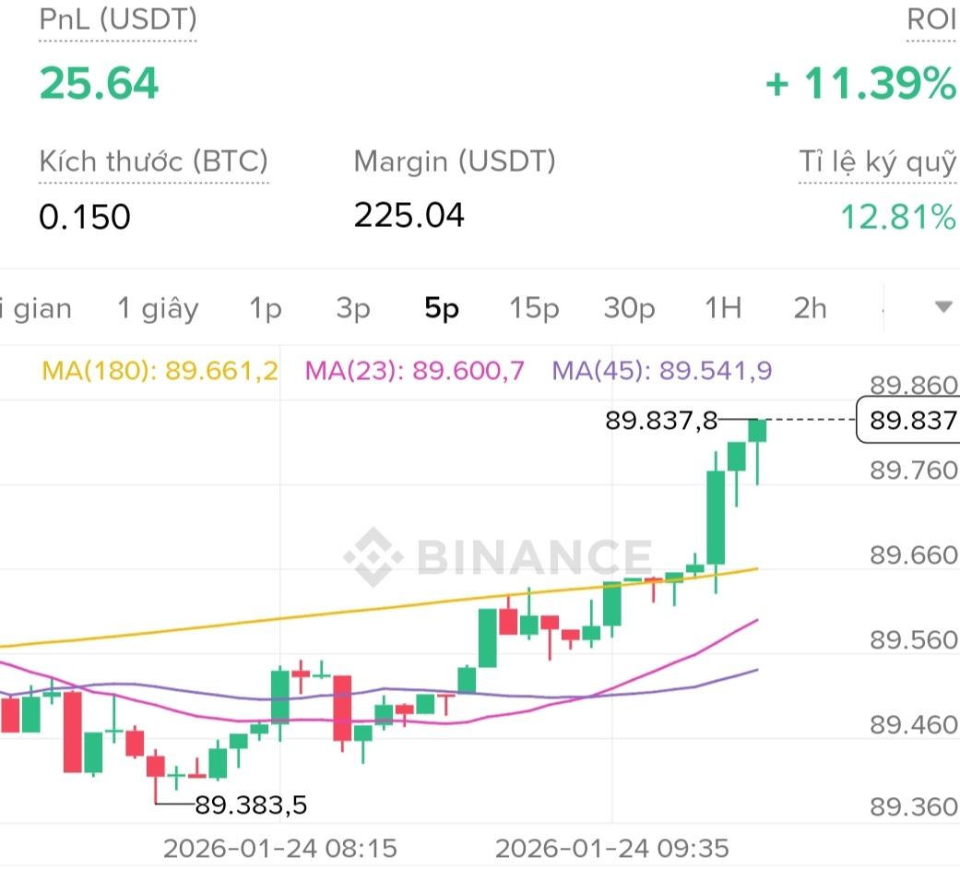Screen dimensions: 960x882
Task: Expand the more timeframes dropdown arrow
Action: click(x=942, y=307)
